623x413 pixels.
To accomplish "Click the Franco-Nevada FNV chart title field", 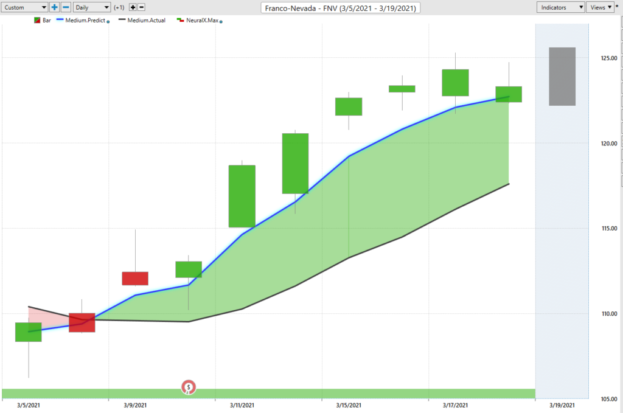I will [341, 8].
